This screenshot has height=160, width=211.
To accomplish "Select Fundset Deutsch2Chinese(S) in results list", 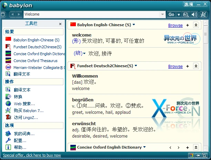I will (x=38, y=47).
